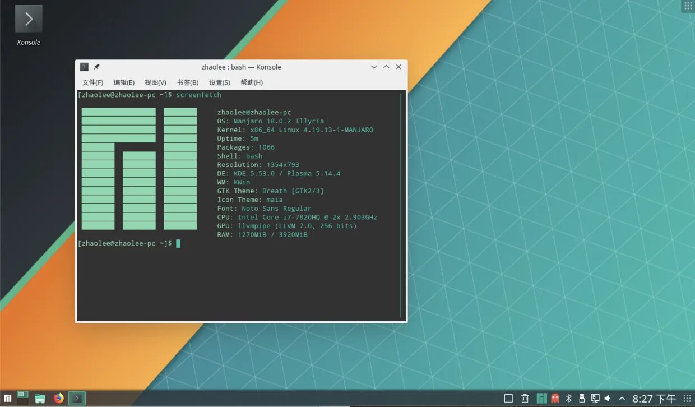Viewport: 695px width, 407px height.
Task: Toggle pin-on-top for the Konsole window
Action: 95,67
